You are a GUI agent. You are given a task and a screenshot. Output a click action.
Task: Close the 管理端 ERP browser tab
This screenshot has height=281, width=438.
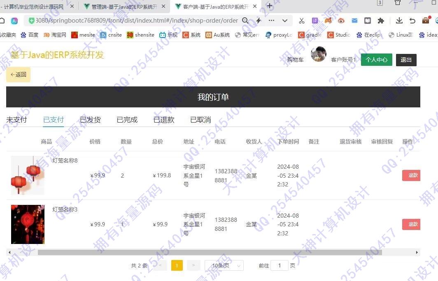coord(163,6)
